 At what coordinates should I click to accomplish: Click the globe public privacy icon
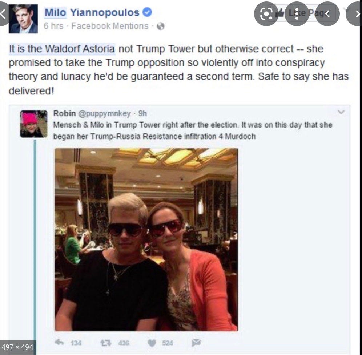pos(160,26)
